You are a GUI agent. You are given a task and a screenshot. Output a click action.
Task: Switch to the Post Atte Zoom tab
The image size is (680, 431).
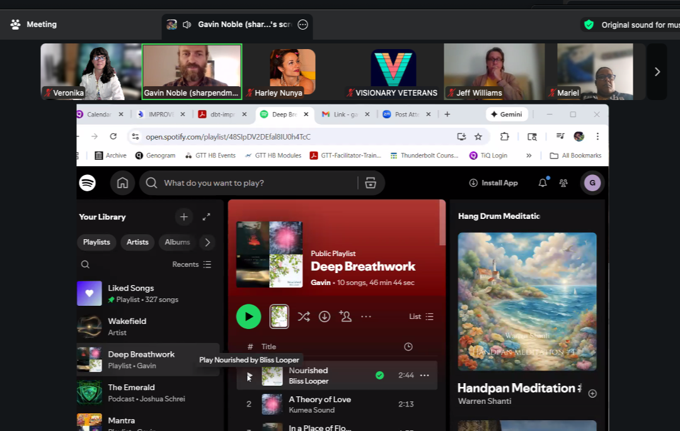[x=406, y=115]
